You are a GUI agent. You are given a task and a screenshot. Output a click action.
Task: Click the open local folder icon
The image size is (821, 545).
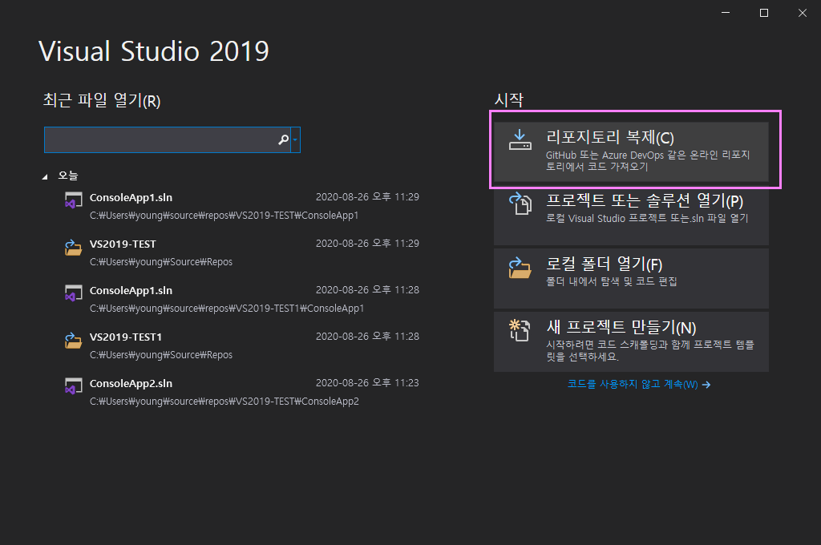tap(520, 268)
